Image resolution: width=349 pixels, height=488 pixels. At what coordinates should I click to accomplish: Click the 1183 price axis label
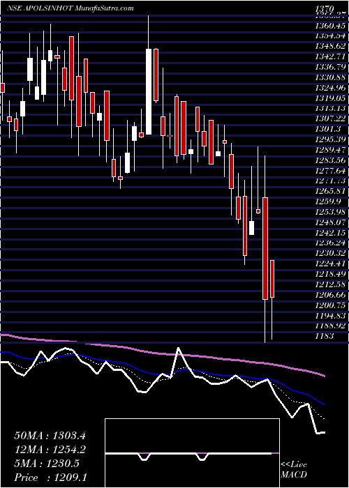click(x=325, y=336)
